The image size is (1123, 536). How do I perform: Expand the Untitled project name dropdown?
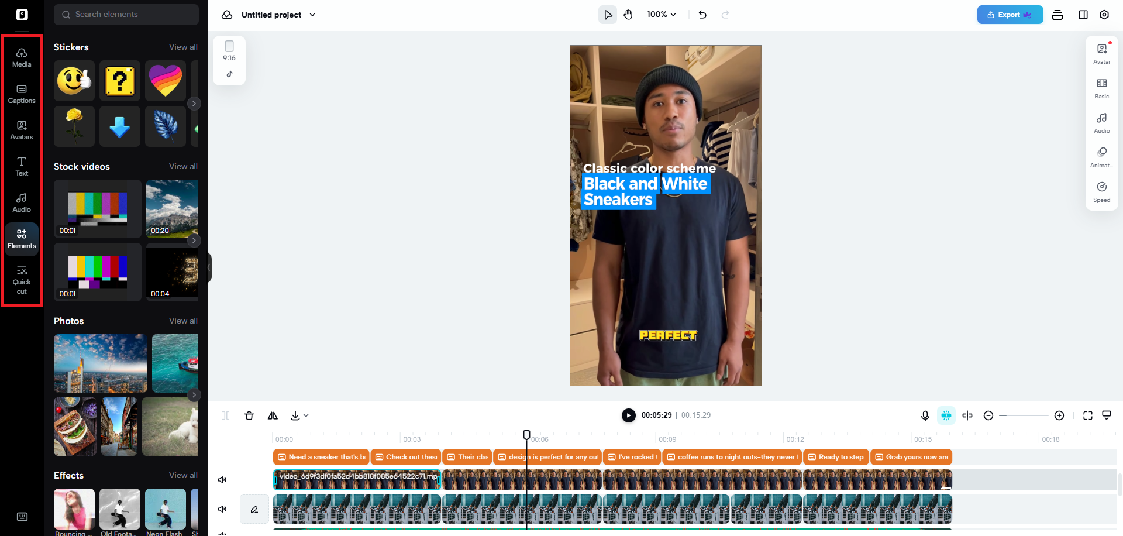(x=312, y=15)
